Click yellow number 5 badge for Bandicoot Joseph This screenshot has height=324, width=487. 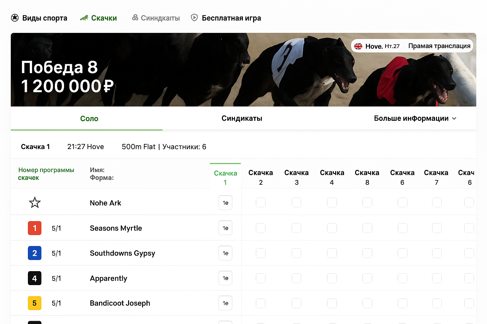pos(35,303)
